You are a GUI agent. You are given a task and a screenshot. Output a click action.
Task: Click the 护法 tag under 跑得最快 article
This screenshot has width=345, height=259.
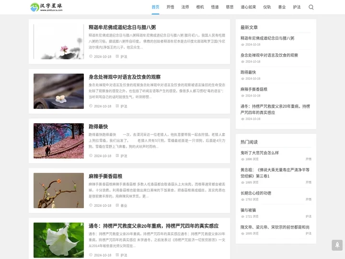click(x=124, y=156)
